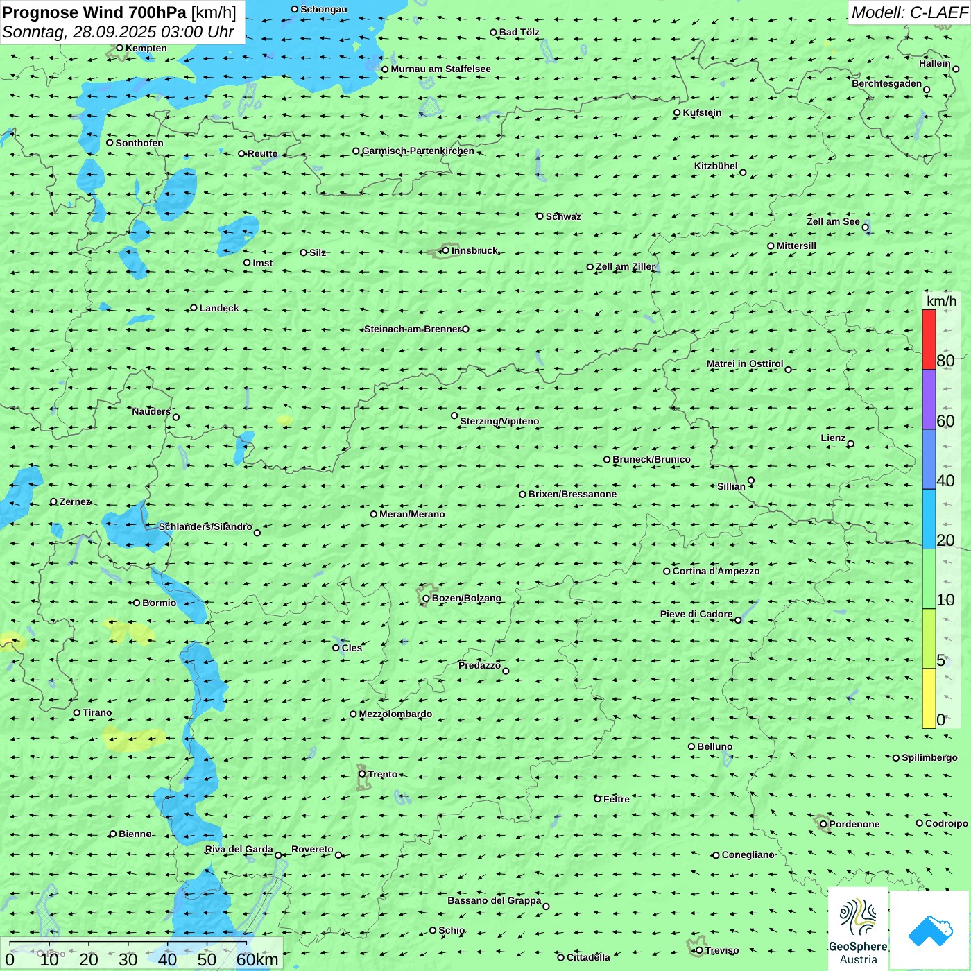Click the legend value '5'
The width and height of the screenshot is (971, 971).
pyautogui.click(x=941, y=660)
